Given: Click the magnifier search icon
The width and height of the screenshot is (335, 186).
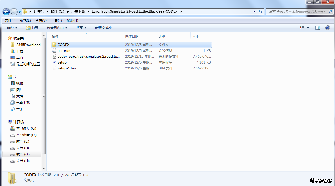Looking at the screenshot, I should coord(331,12).
